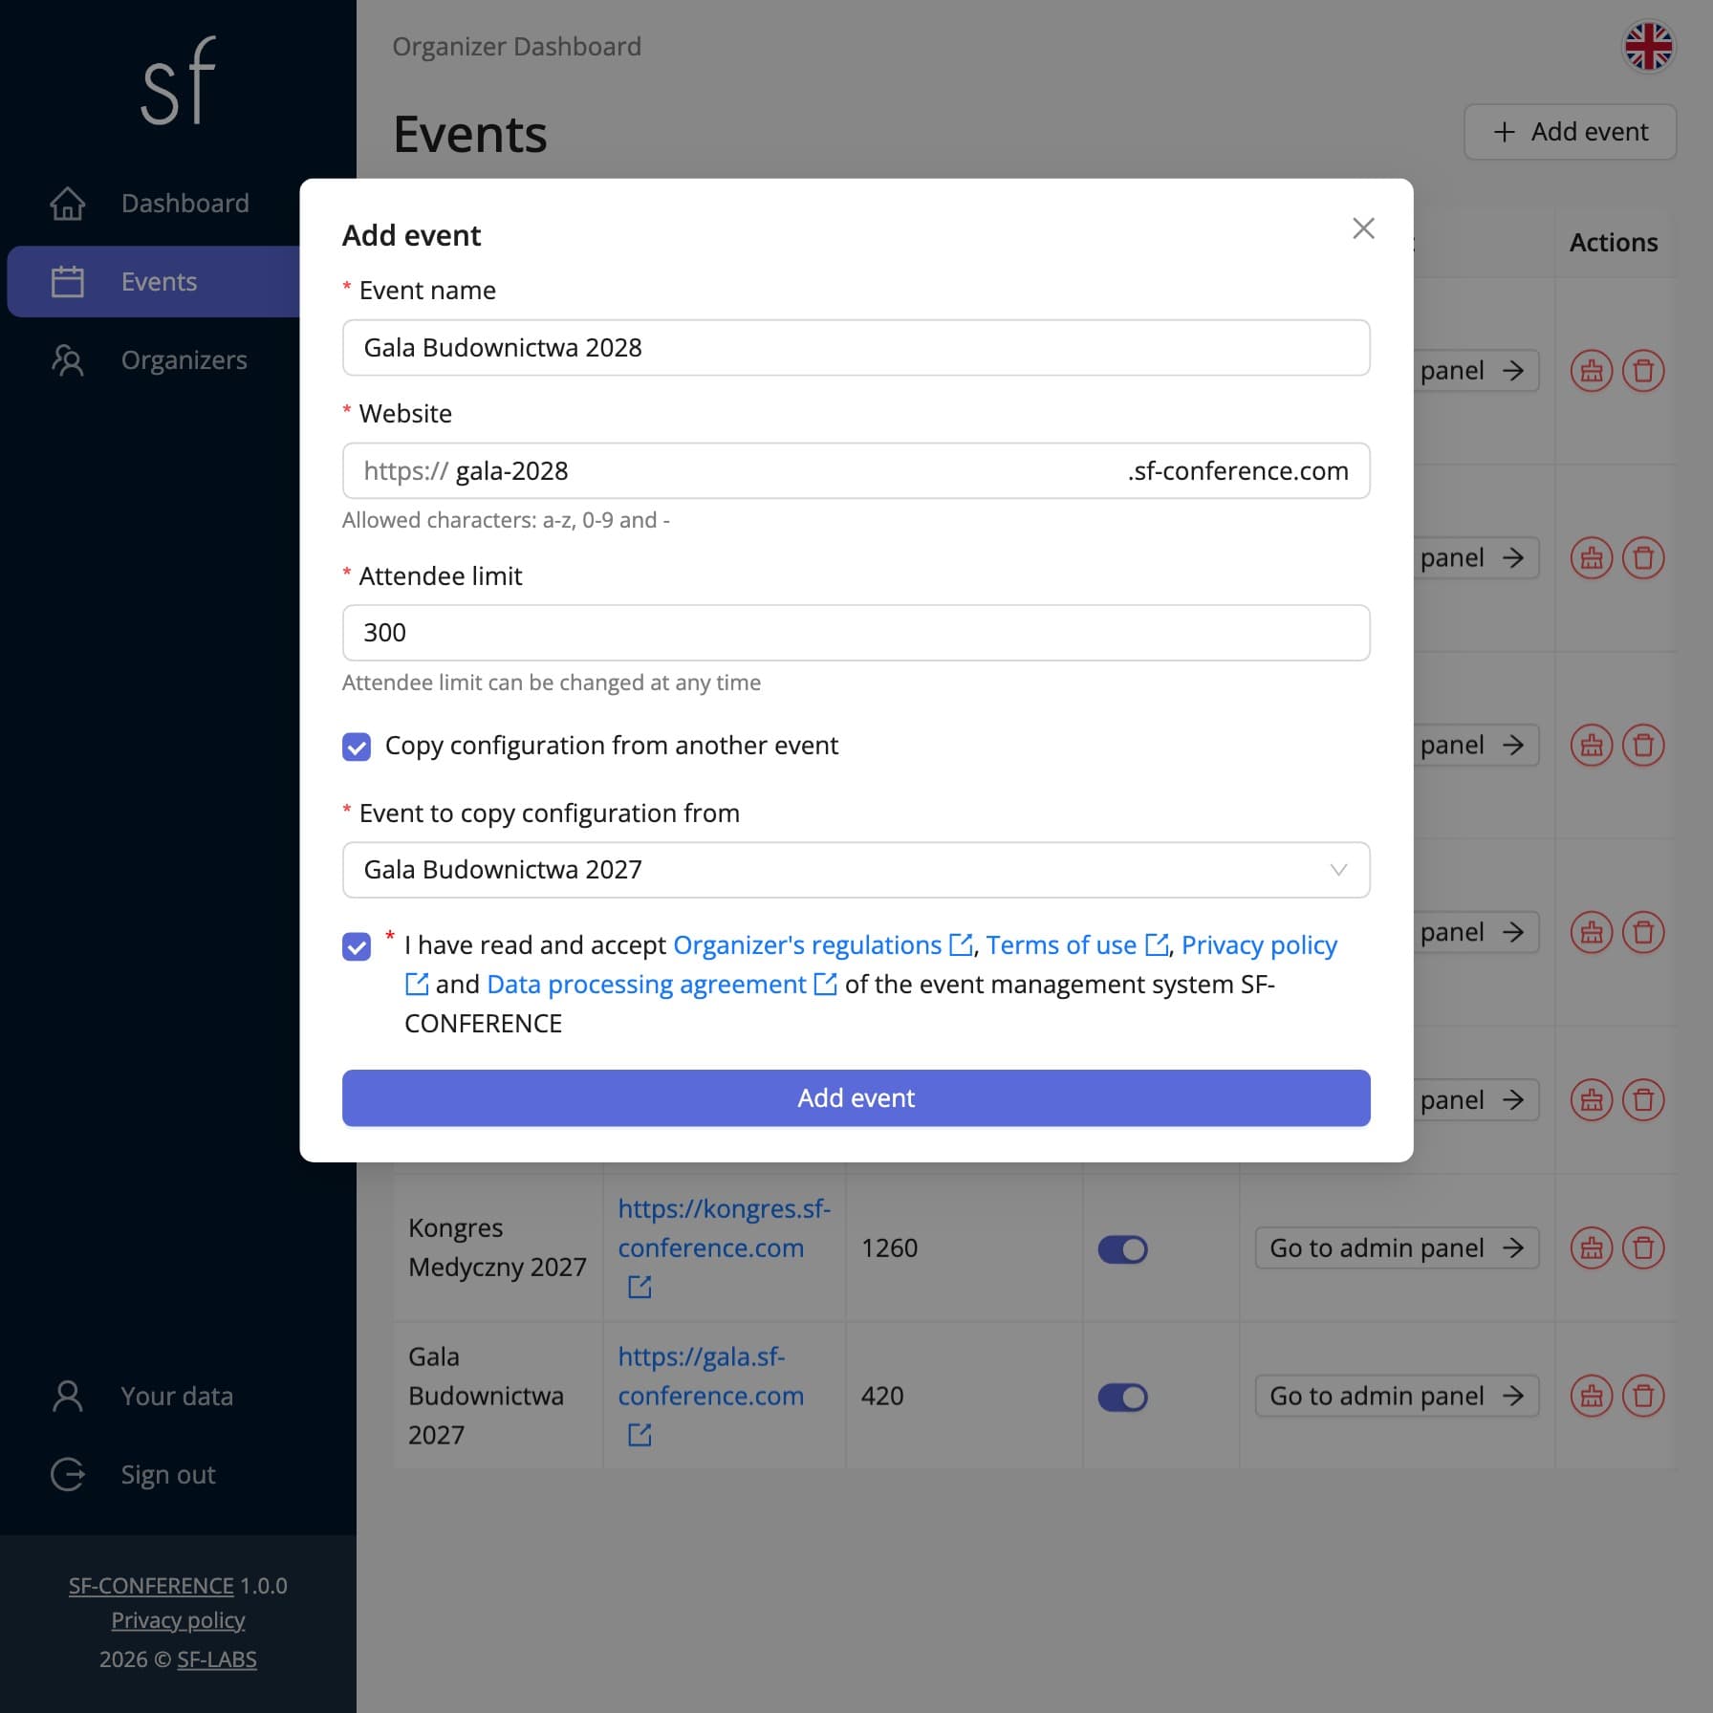Toggle the accept regulations checkbox

357,946
